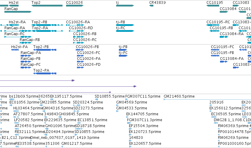Select the FGM307C11.3prime EST label

[145, 120]
